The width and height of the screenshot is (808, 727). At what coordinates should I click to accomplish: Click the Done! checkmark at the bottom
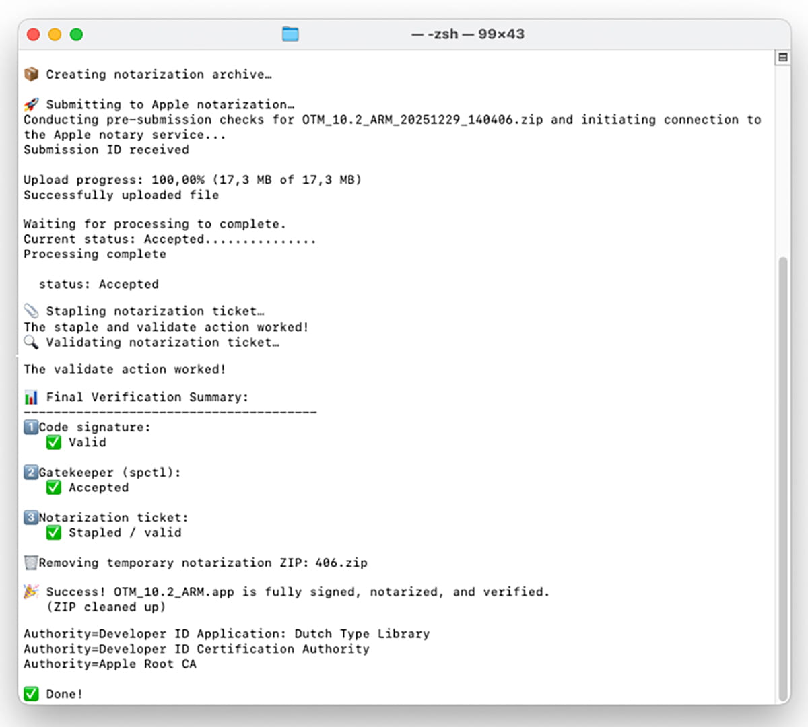click(30, 693)
